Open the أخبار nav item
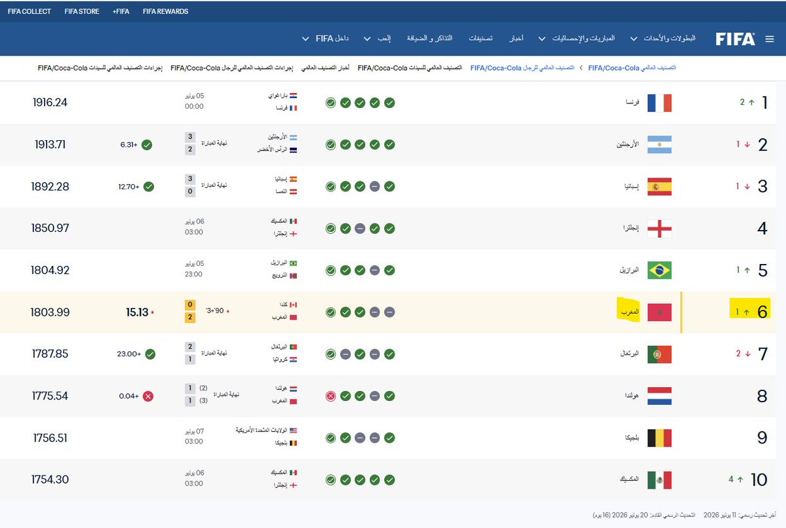 517,39
